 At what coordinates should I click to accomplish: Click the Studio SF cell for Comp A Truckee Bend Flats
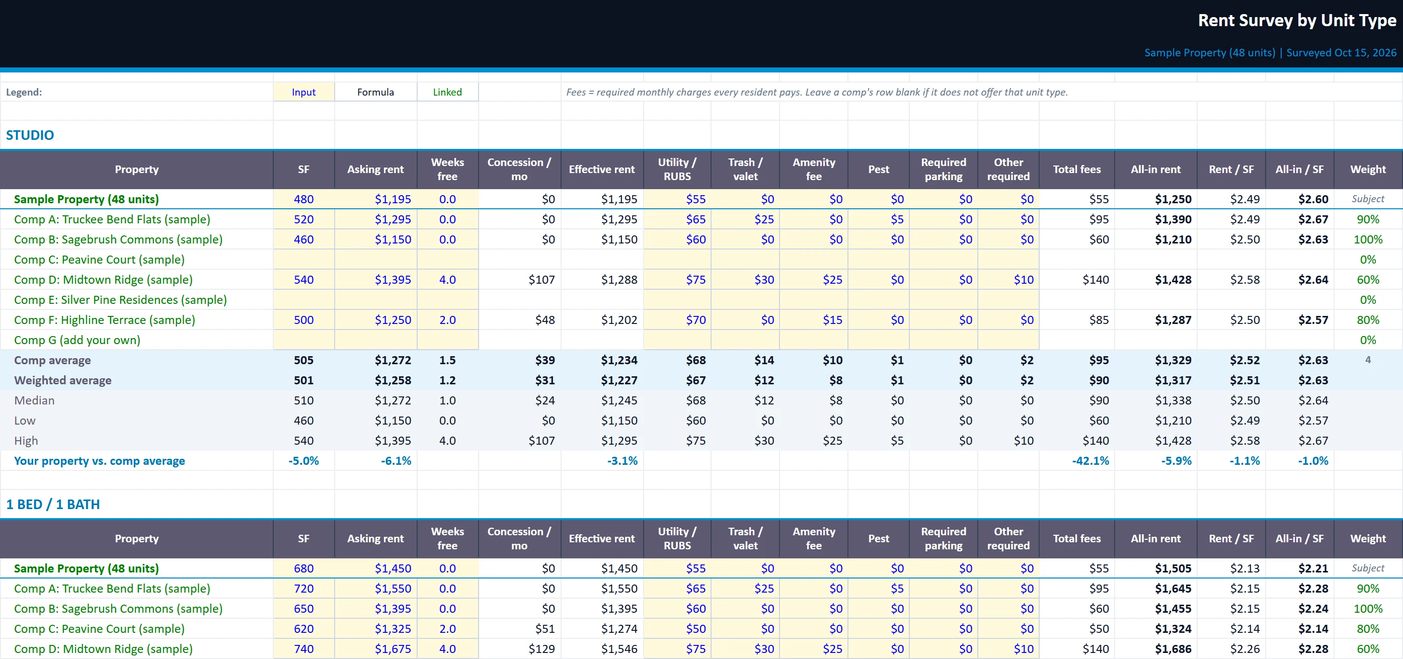point(303,219)
